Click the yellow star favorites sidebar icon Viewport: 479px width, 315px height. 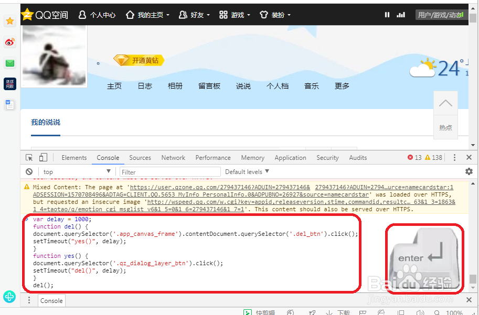(10, 21)
